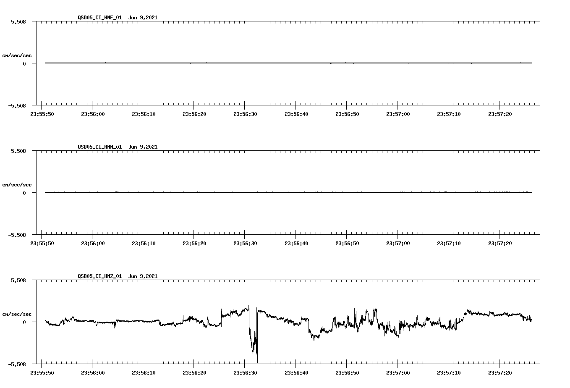Image resolution: width=570 pixels, height=388 pixels.
Task: Click the -5.508 minimum label on HNN plot
Action: (x=17, y=235)
